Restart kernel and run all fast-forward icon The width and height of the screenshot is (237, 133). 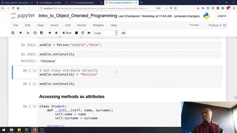[x=89, y=33]
